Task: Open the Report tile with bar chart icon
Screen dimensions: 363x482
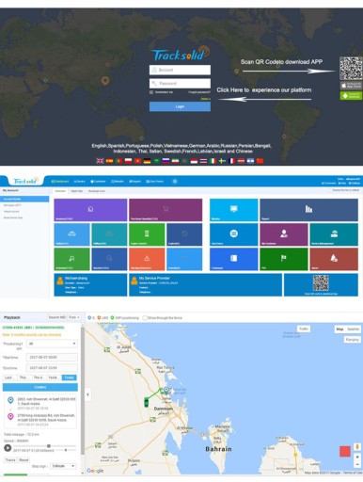Action: tap(308, 210)
